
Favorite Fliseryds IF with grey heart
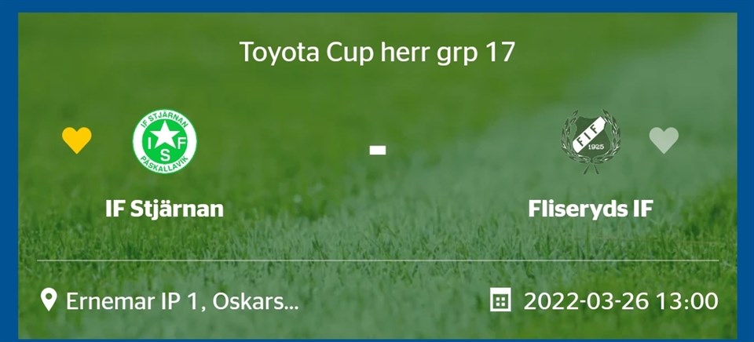664,140
